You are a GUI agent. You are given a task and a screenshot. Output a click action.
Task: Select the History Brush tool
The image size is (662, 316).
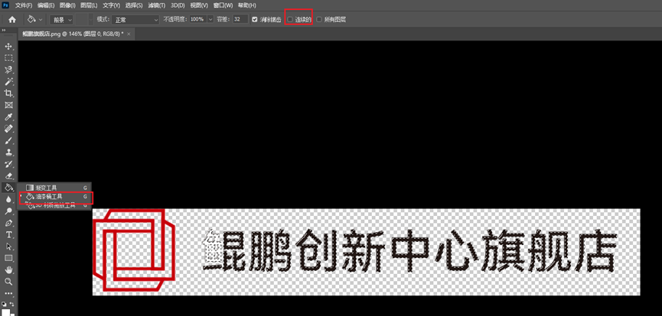[8, 164]
